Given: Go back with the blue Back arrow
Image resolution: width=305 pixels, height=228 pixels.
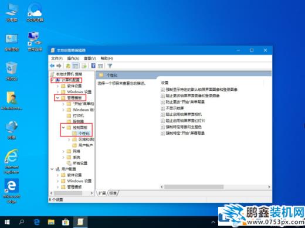Looking at the screenshot, I should pyautogui.click(x=52, y=66).
